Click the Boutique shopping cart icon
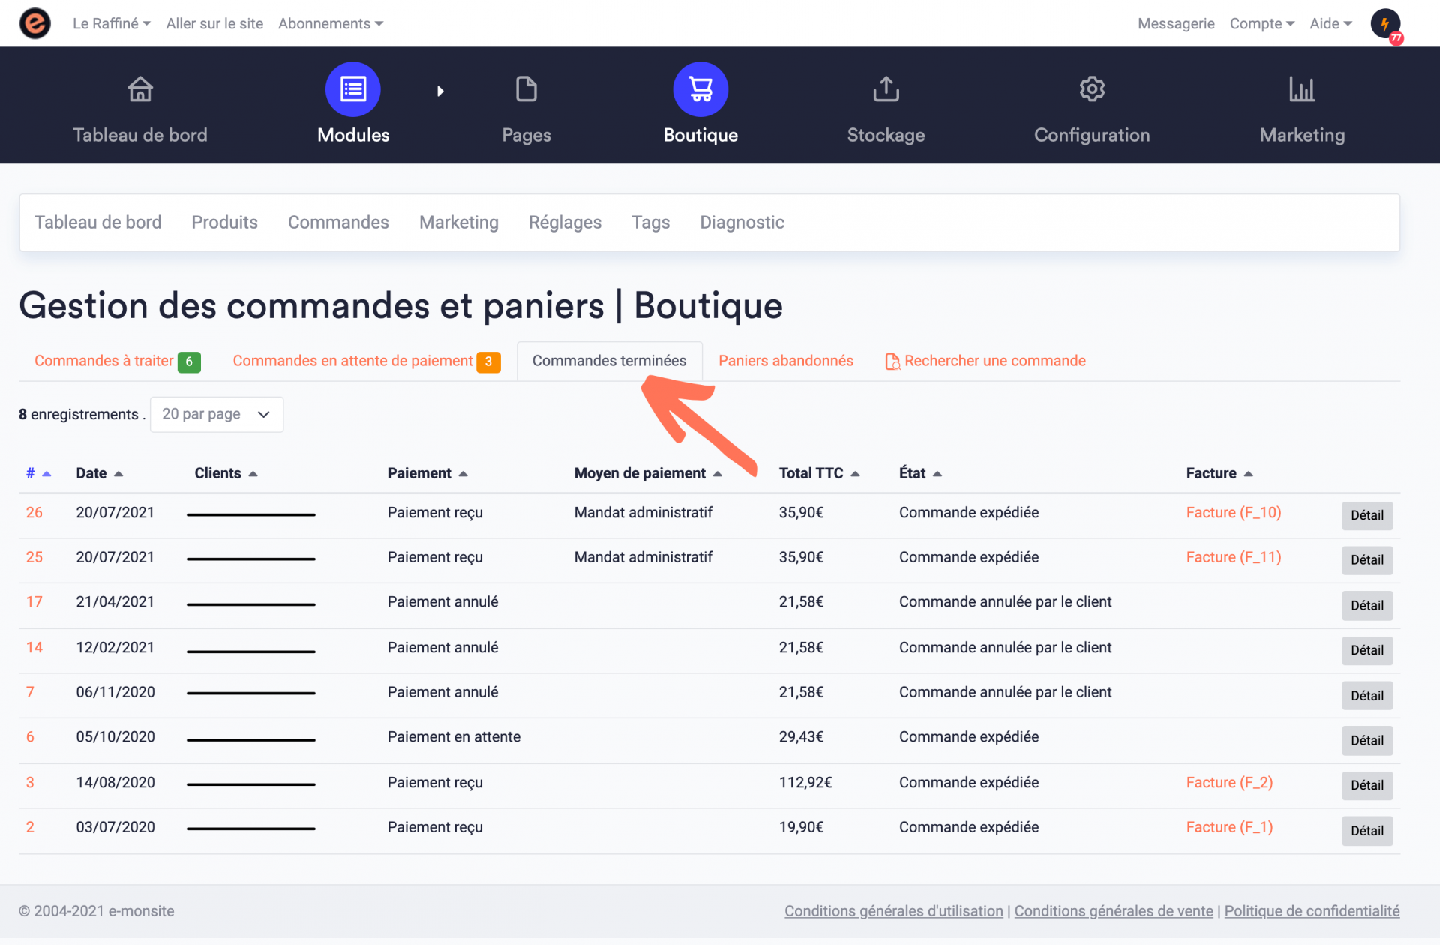Image resolution: width=1440 pixels, height=945 pixels. (700, 89)
